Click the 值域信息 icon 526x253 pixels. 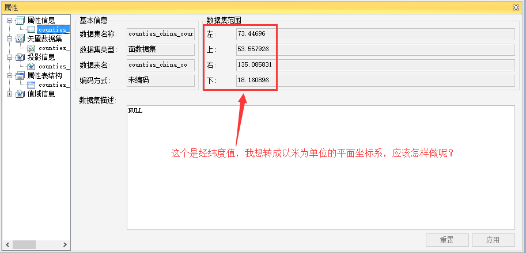tap(20, 94)
